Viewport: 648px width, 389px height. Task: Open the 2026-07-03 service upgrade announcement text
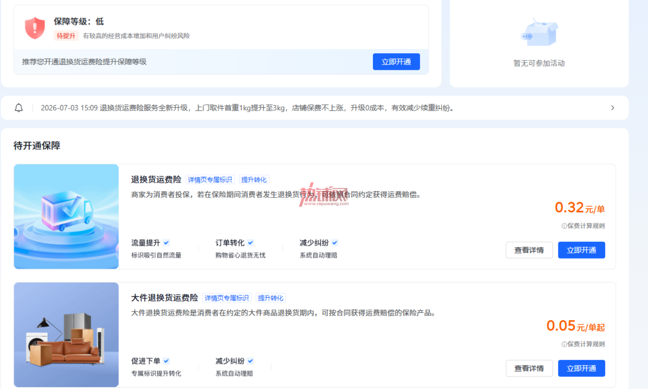click(248, 108)
